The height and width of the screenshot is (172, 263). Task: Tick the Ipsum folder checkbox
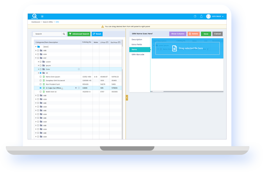tap(41, 65)
